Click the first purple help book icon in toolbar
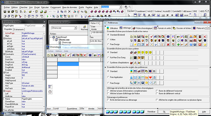 [x=92, y=12]
